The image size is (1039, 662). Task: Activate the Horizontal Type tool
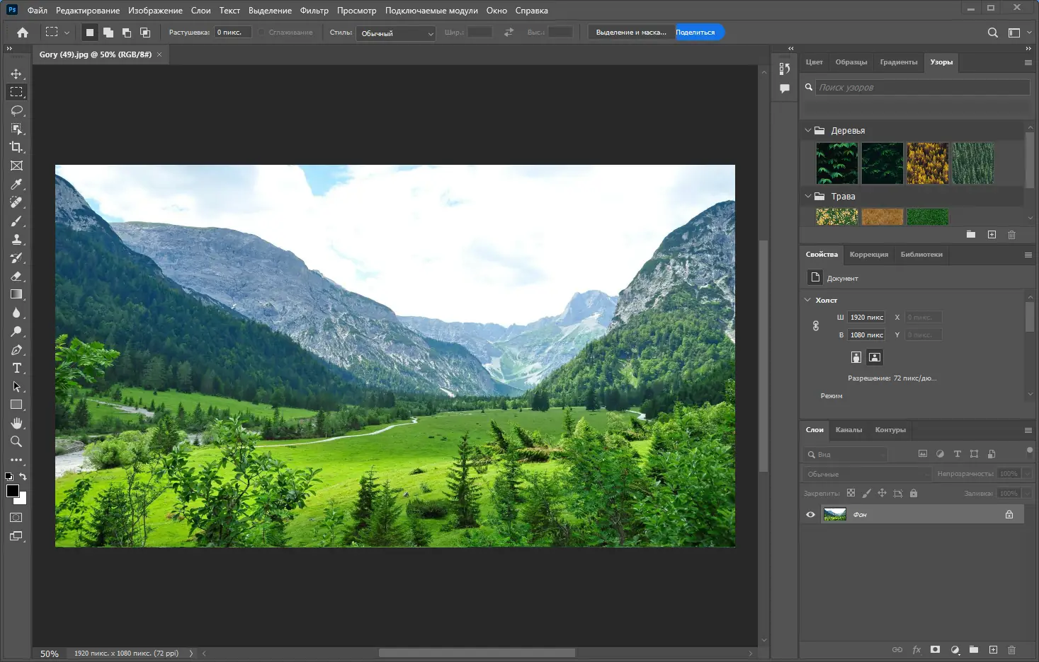coord(16,368)
